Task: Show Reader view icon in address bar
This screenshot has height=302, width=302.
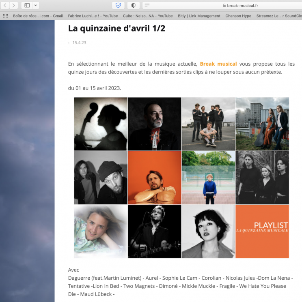Action: point(147,5)
